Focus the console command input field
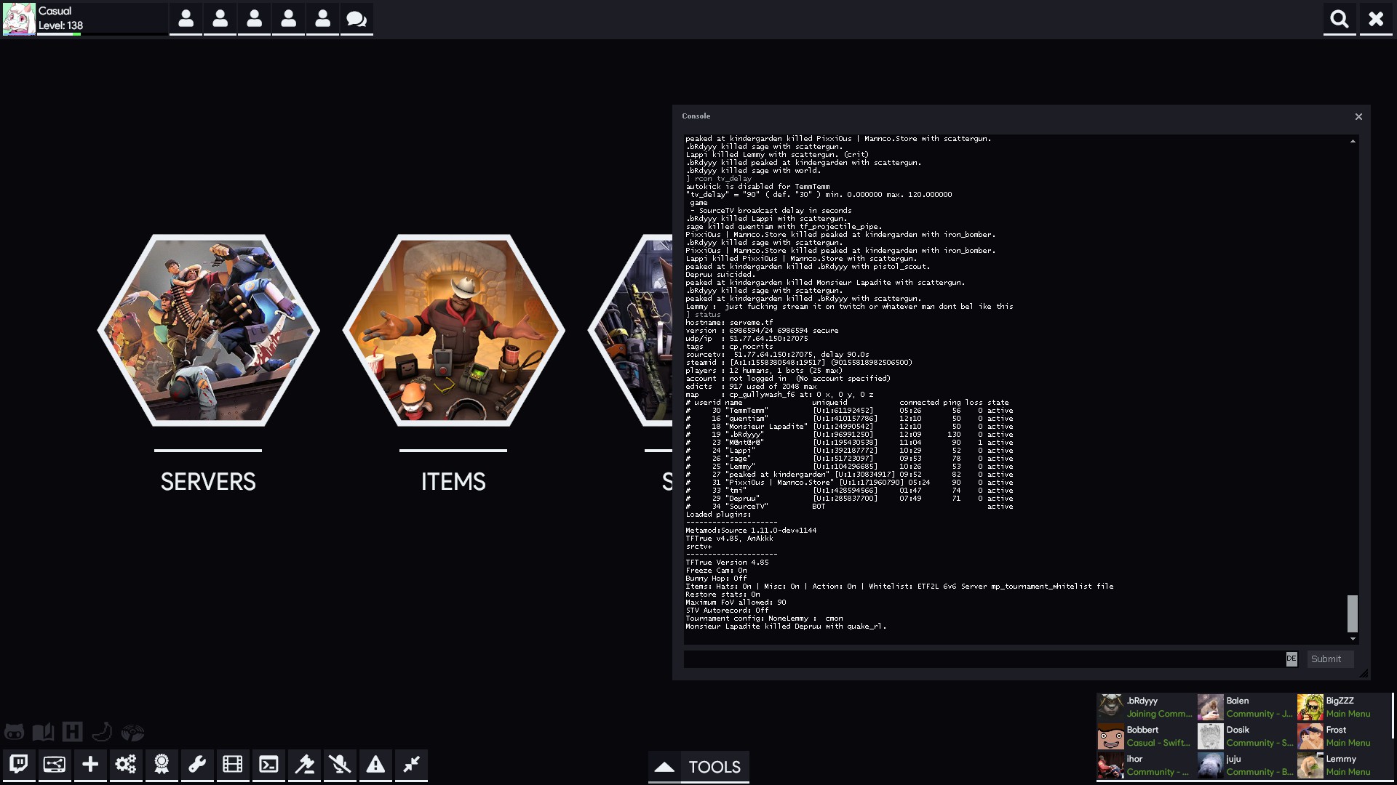The height and width of the screenshot is (785, 1397). [x=984, y=659]
